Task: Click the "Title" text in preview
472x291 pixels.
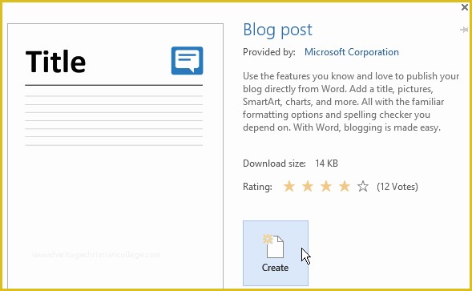Action: pyautogui.click(x=55, y=62)
